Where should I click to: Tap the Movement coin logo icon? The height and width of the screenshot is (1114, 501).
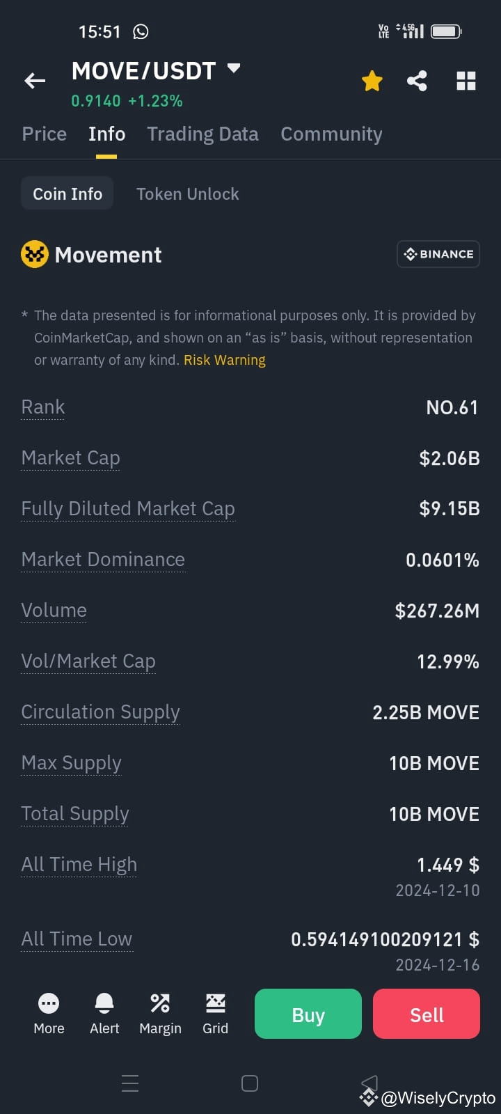pyautogui.click(x=35, y=255)
